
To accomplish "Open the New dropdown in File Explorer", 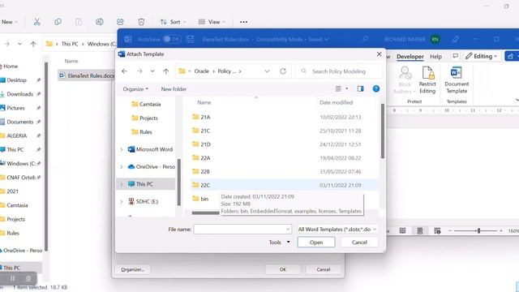I will [x=9, y=22].
